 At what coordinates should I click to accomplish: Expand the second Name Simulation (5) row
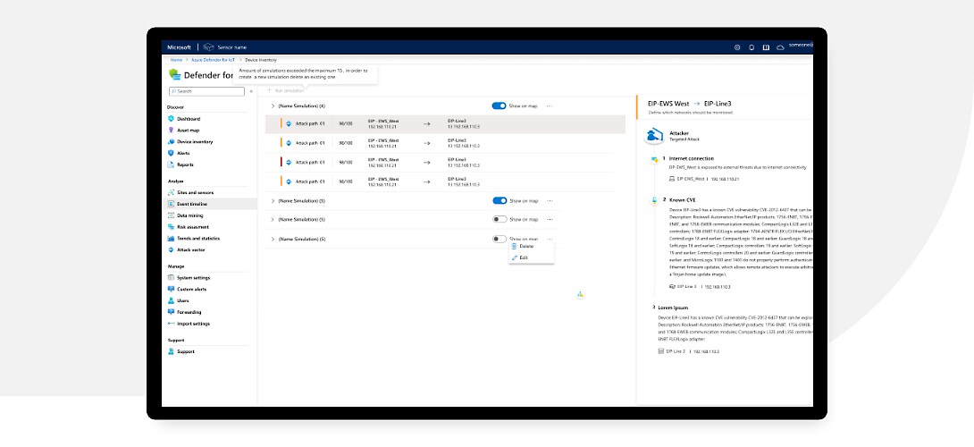click(273, 201)
